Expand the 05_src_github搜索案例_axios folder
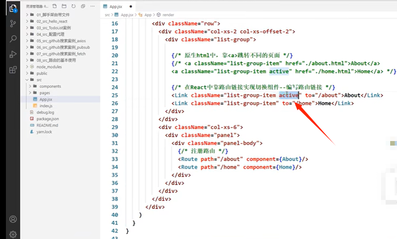397x239 pixels. point(61,41)
